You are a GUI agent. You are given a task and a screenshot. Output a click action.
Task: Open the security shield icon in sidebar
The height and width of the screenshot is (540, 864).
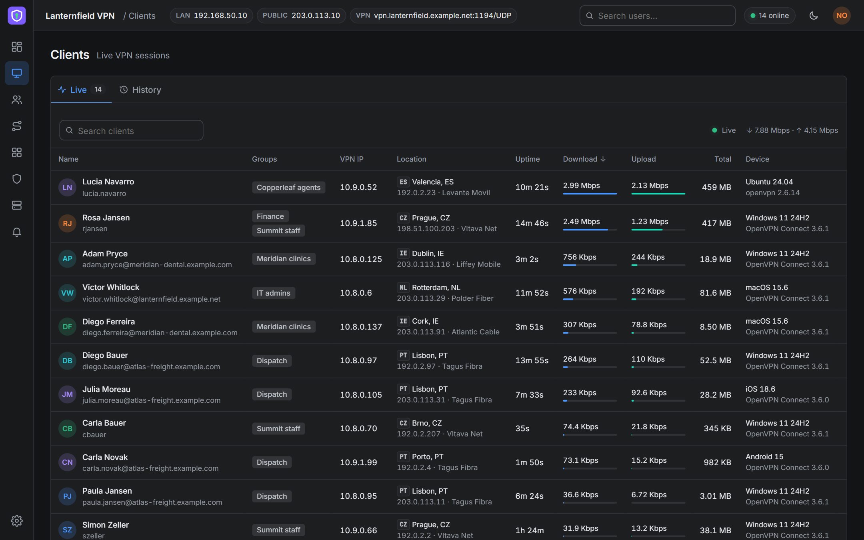click(17, 179)
